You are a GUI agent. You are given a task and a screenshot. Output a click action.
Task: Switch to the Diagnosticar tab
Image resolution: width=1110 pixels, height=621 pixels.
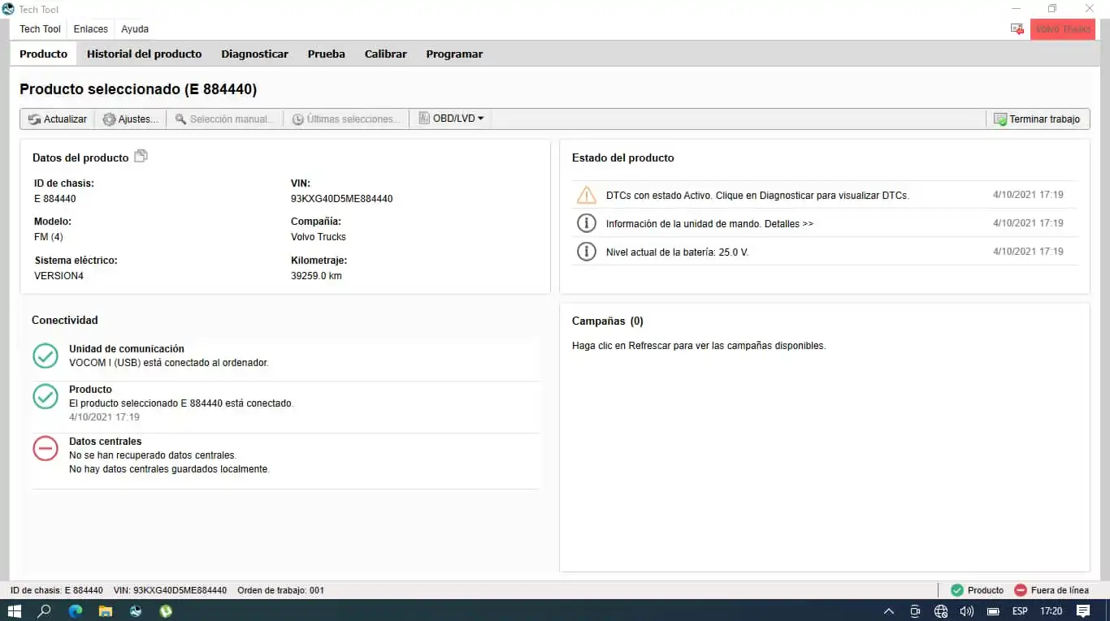pos(255,54)
